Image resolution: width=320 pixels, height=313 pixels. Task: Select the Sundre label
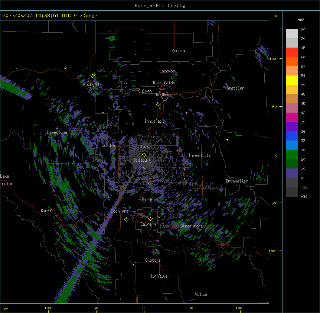(108, 145)
